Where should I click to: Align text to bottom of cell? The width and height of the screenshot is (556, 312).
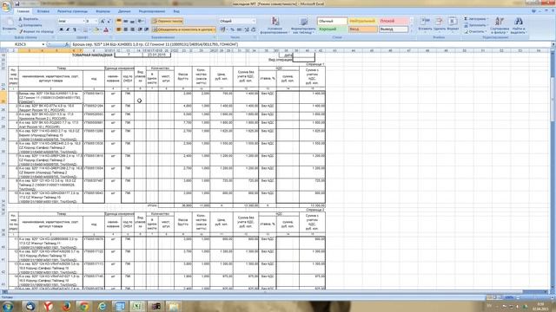click(x=132, y=21)
